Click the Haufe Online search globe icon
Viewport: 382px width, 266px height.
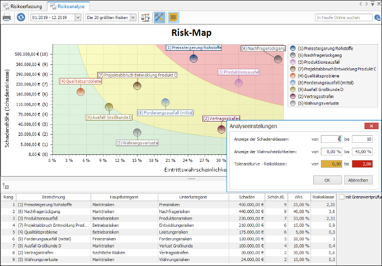point(377,17)
